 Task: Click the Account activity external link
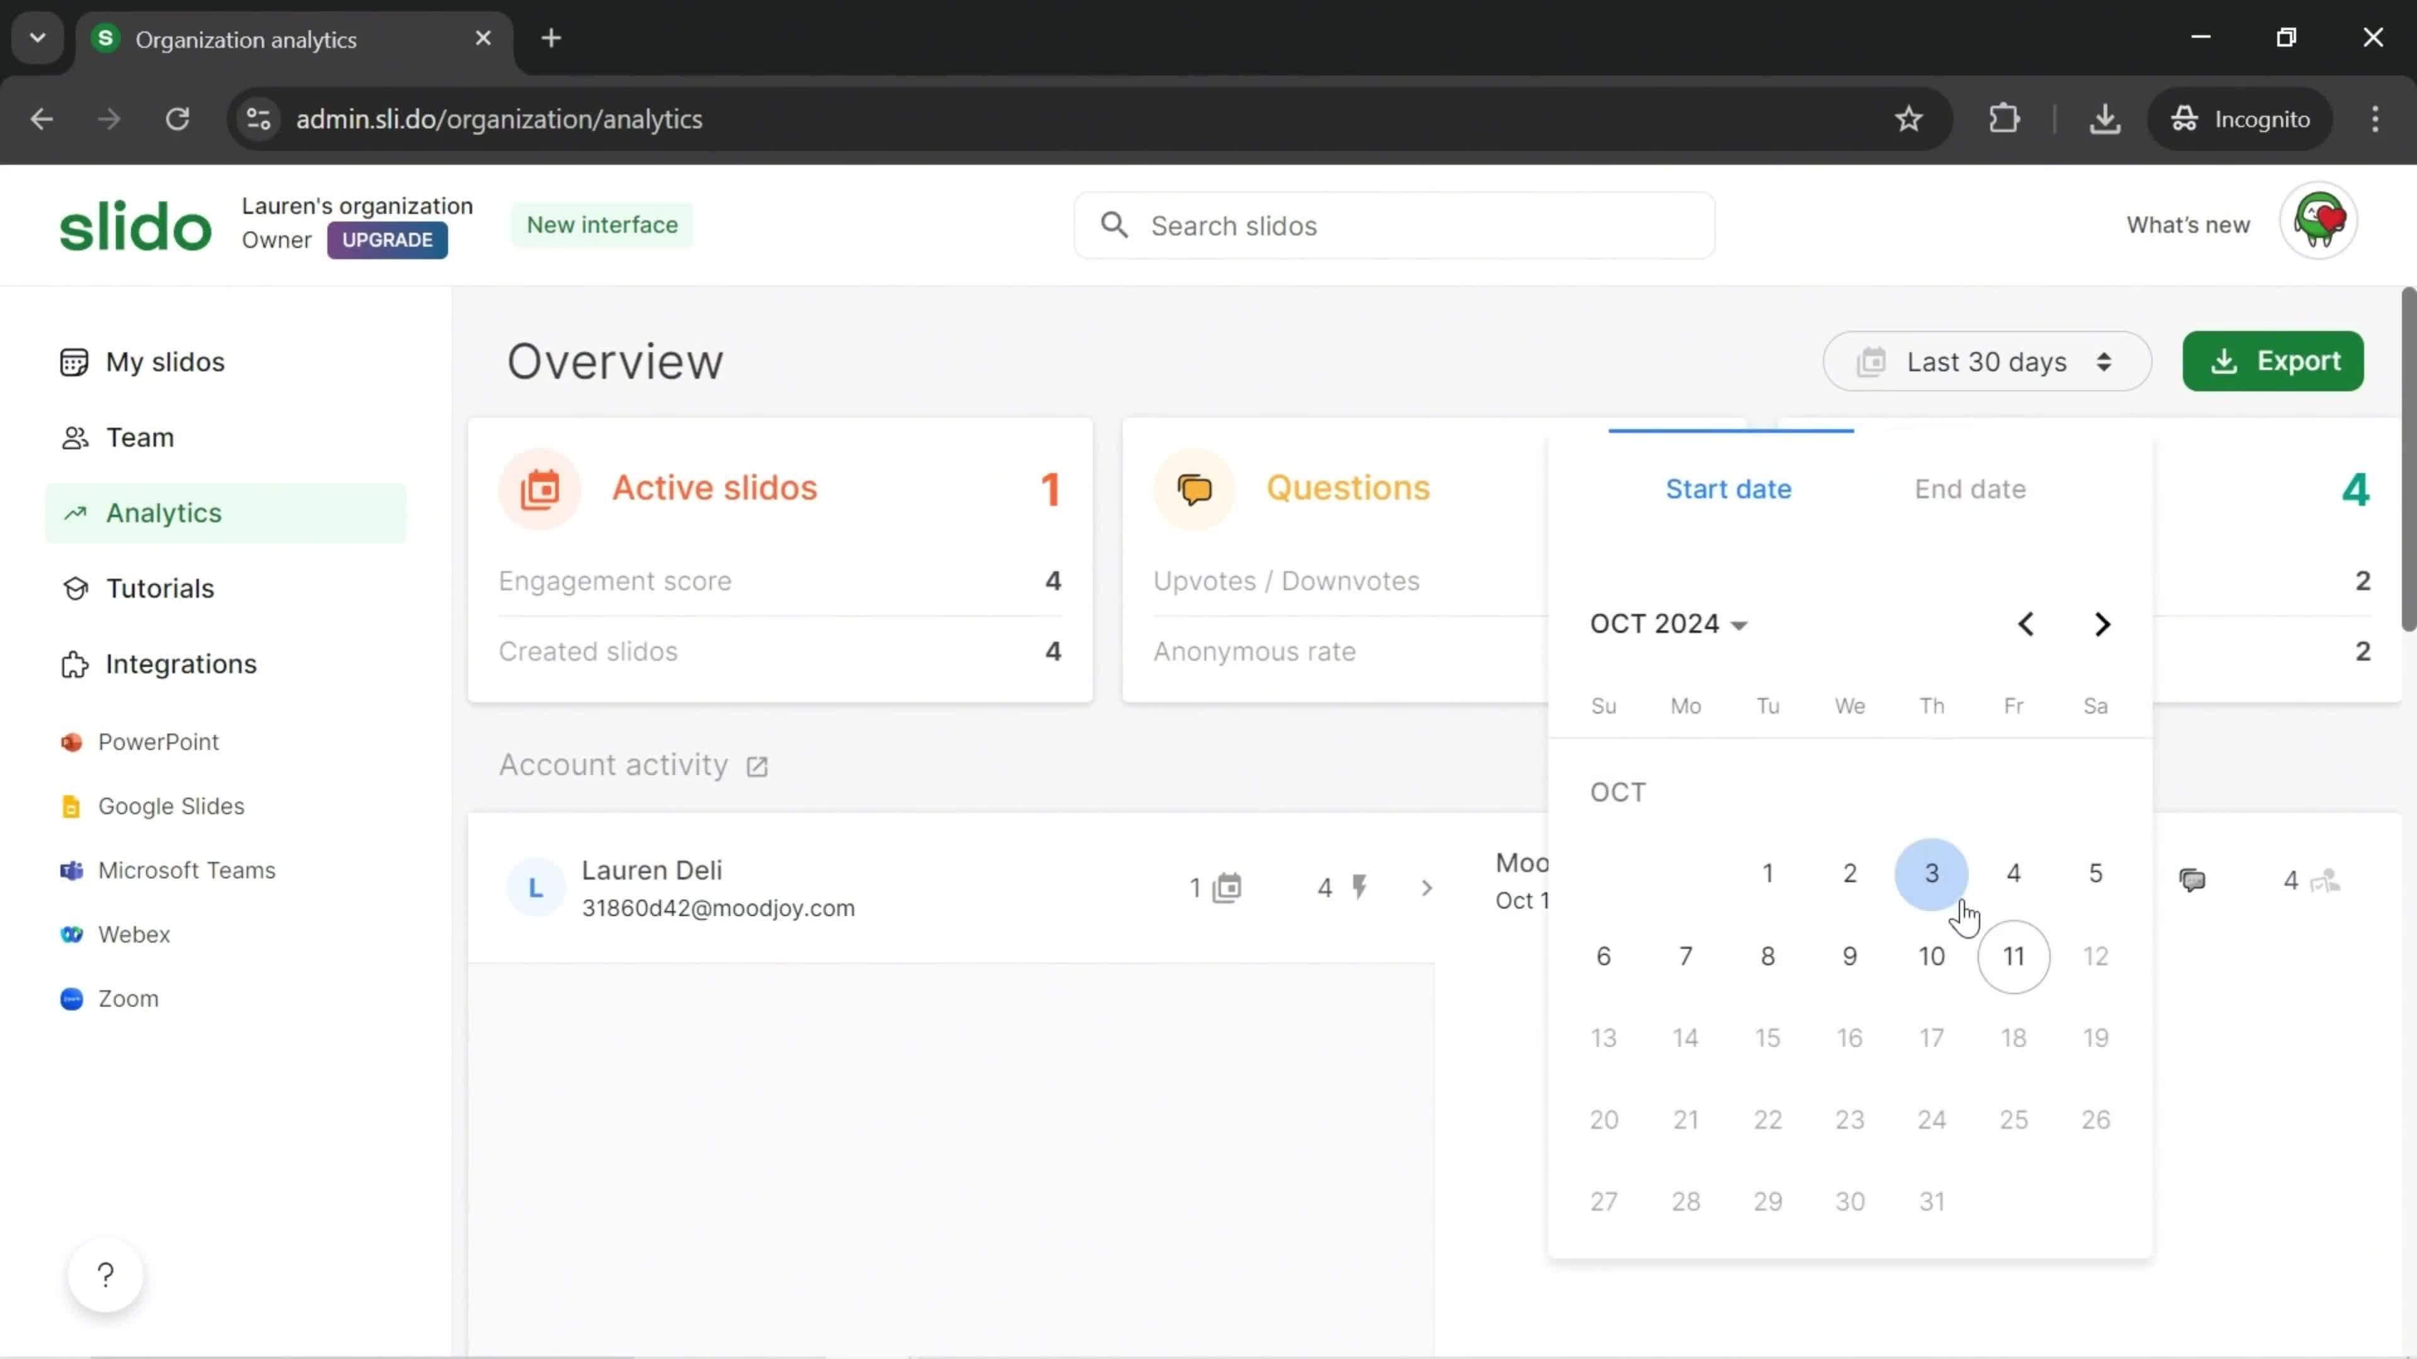[758, 765]
